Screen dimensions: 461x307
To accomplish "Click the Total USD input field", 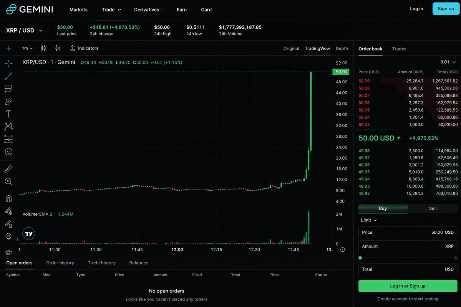I will (x=408, y=269).
